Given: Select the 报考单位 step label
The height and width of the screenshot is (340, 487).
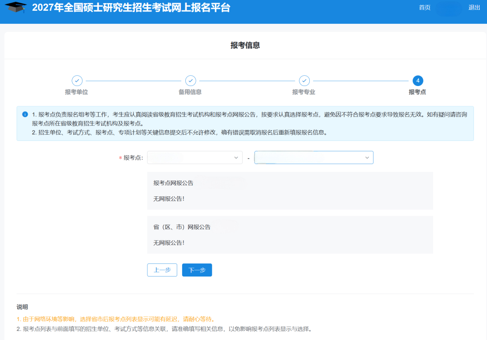Looking at the screenshot, I should (x=76, y=92).
